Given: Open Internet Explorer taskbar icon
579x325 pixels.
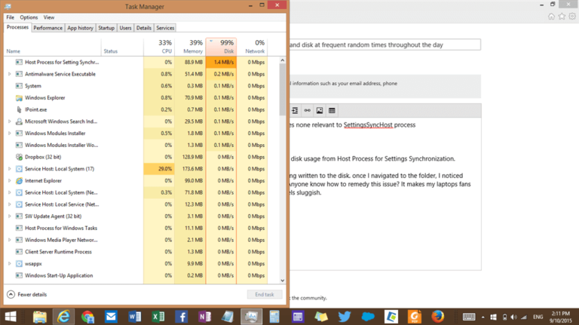Looking at the screenshot, I should [x=63, y=317].
